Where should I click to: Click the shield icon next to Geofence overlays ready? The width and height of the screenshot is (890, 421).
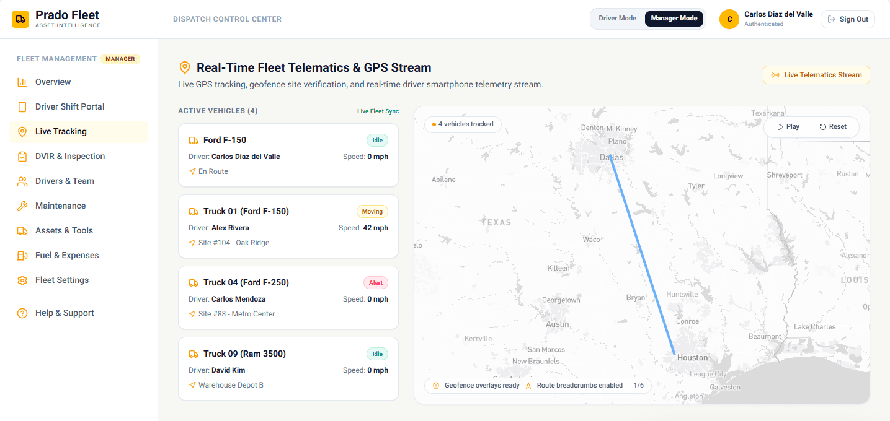[436, 385]
